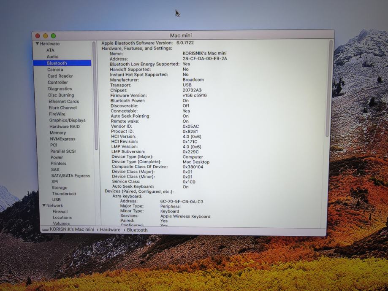Collapse the Network section triangle
The height and width of the screenshot is (291, 388).
click(44, 205)
